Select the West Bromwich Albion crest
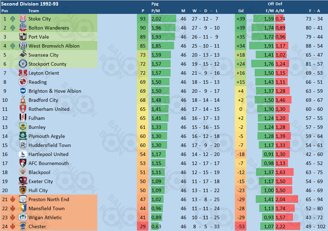328x231 pixels. coord(23,46)
